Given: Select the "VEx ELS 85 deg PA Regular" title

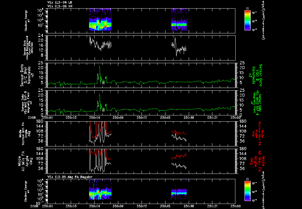Looking at the screenshot, I should 70,177.
